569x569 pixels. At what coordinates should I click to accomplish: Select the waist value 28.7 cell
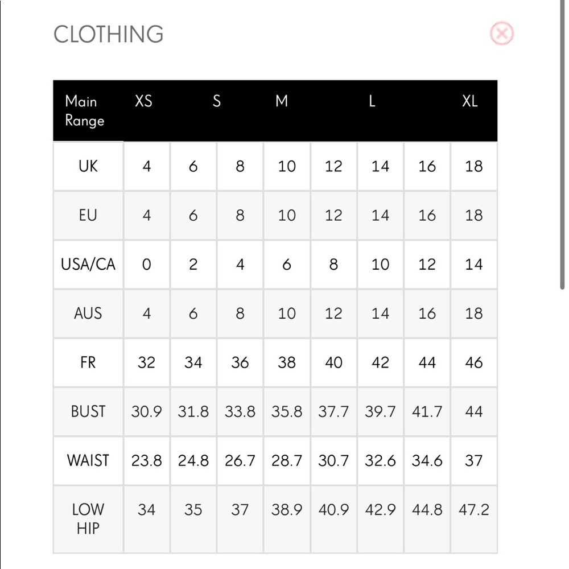pos(287,460)
